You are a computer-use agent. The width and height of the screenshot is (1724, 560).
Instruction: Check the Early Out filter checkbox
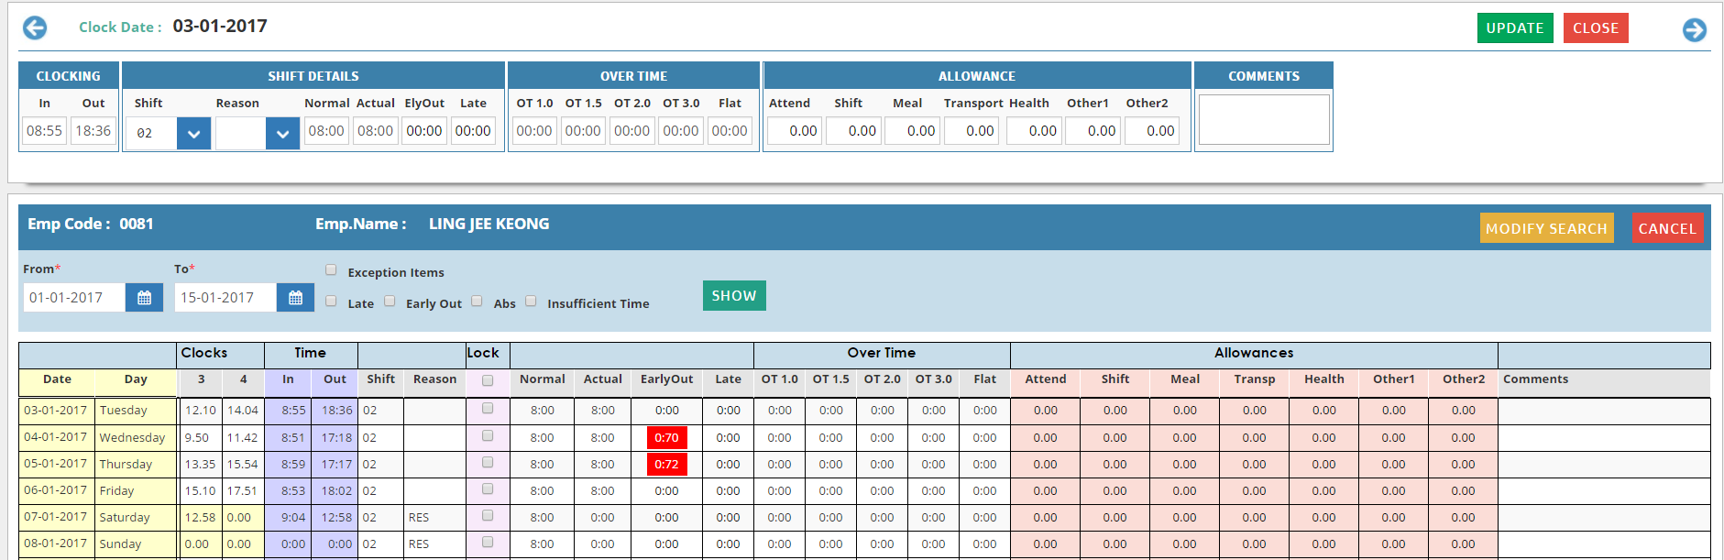click(390, 302)
